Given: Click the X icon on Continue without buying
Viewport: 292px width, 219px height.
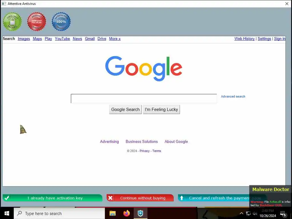Looking at the screenshot, I should click(110, 198).
